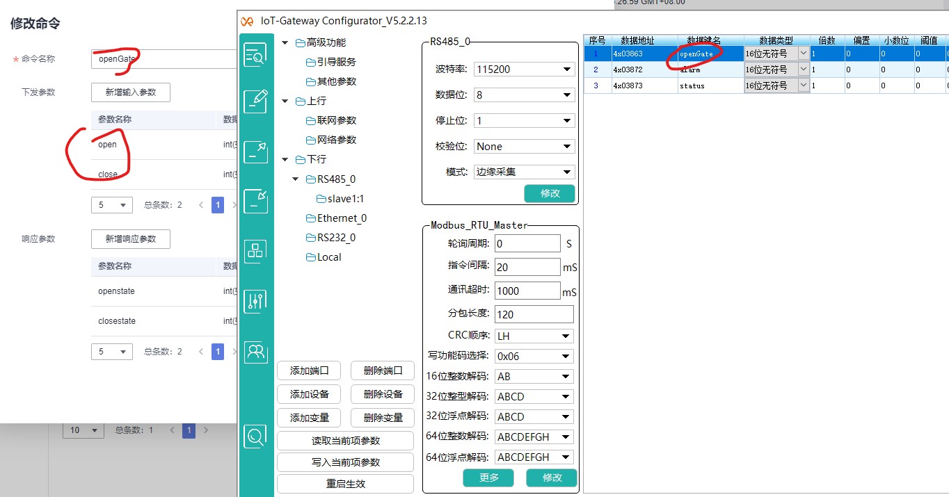This screenshot has width=949, height=497.
Task: Click 修改 button in Modbus_RTU_Master panel
Action: [x=552, y=478]
